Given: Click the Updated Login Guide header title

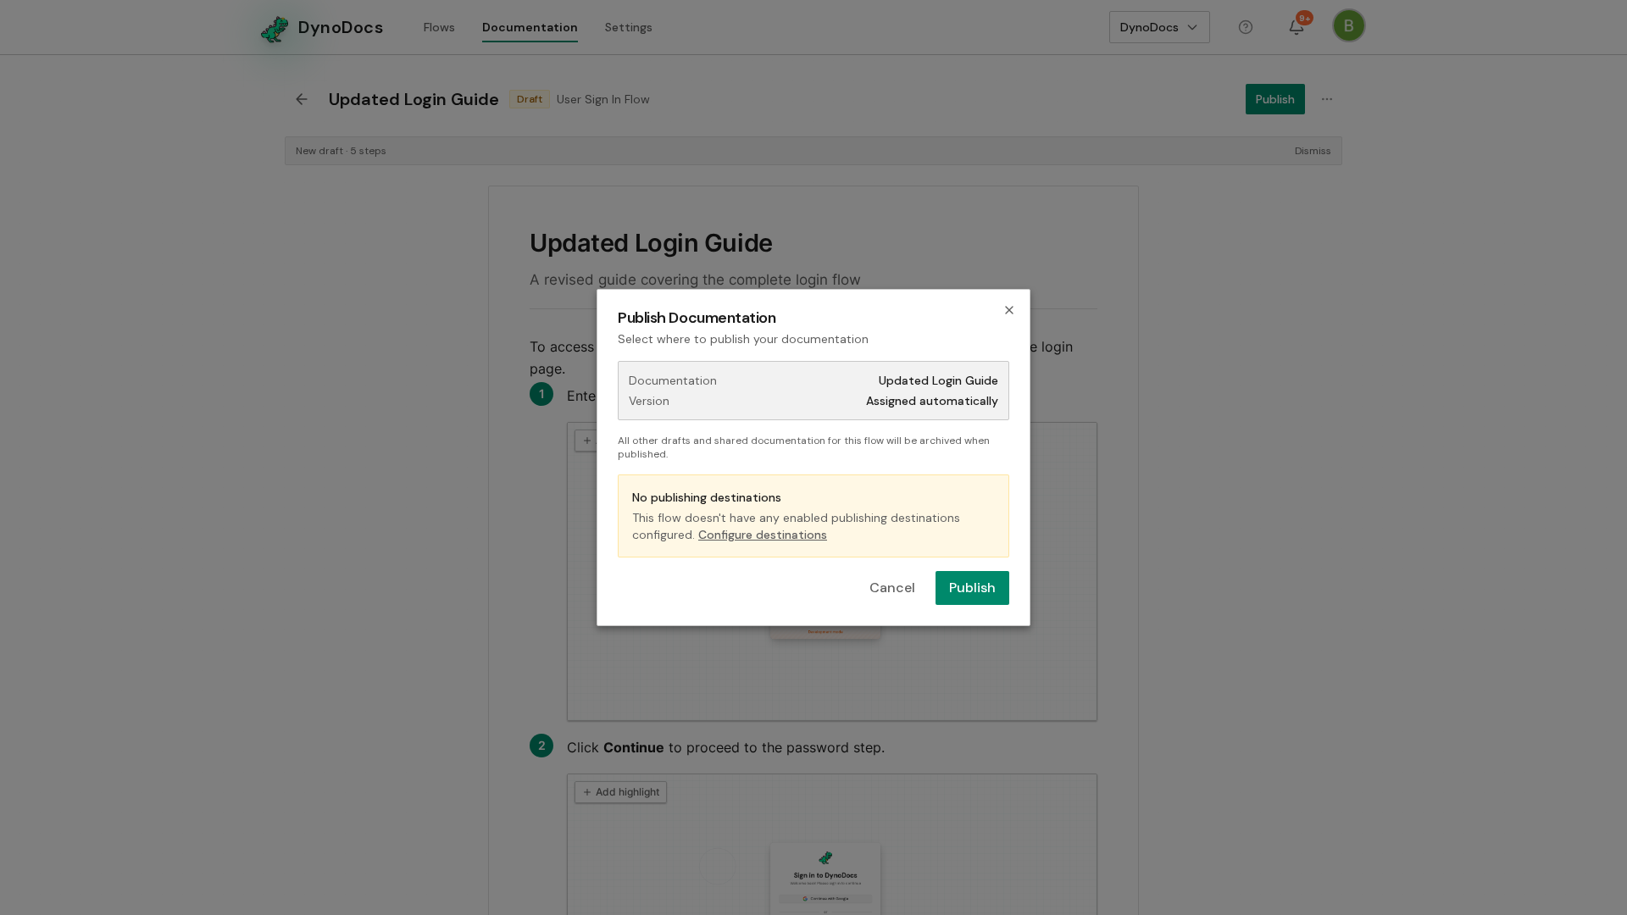Looking at the screenshot, I should coord(414,99).
